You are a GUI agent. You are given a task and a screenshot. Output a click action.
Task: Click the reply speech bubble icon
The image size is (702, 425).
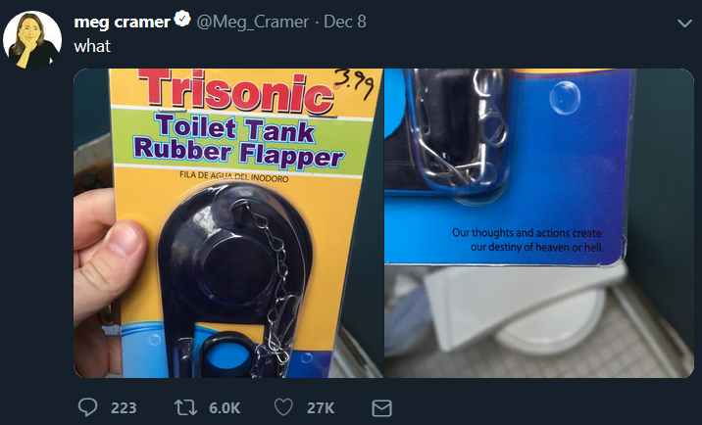[x=86, y=407]
